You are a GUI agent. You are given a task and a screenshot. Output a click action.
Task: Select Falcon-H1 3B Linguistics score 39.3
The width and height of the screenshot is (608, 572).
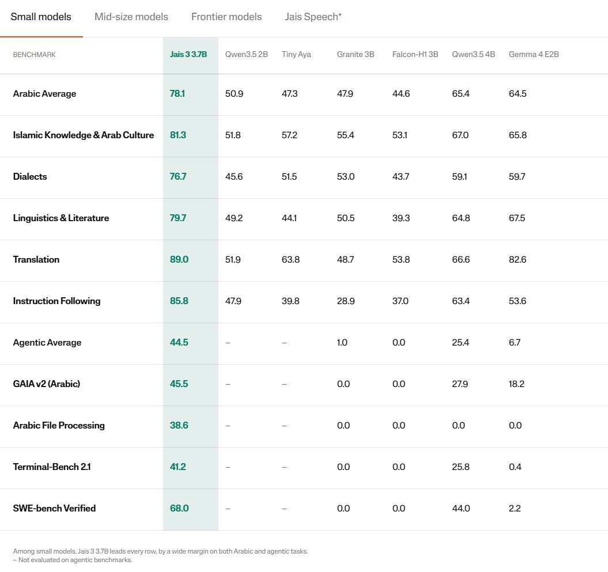pyautogui.click(x=401, y=218)
